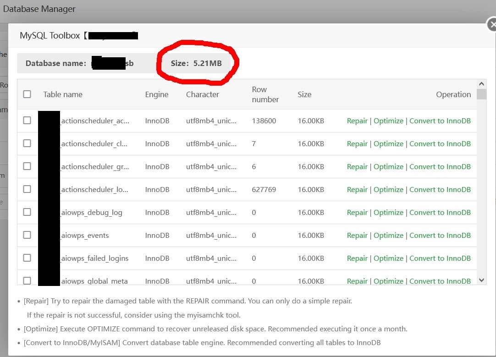Repair the aiowps_global_meta table
Image resolution: width=496 pixels, height=357 pixels.
point(357,281)
